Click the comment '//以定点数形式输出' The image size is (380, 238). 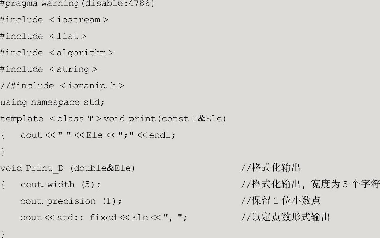pyautogui.click(x=285, y=217)
